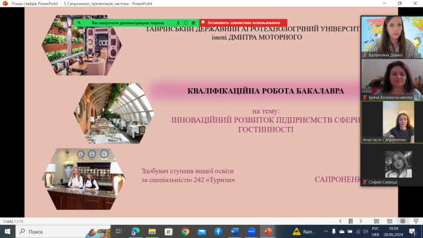The width and height of the screenshot is (423, 238).
Task: Click the microphone icon in the system tray
Action: 334,231
